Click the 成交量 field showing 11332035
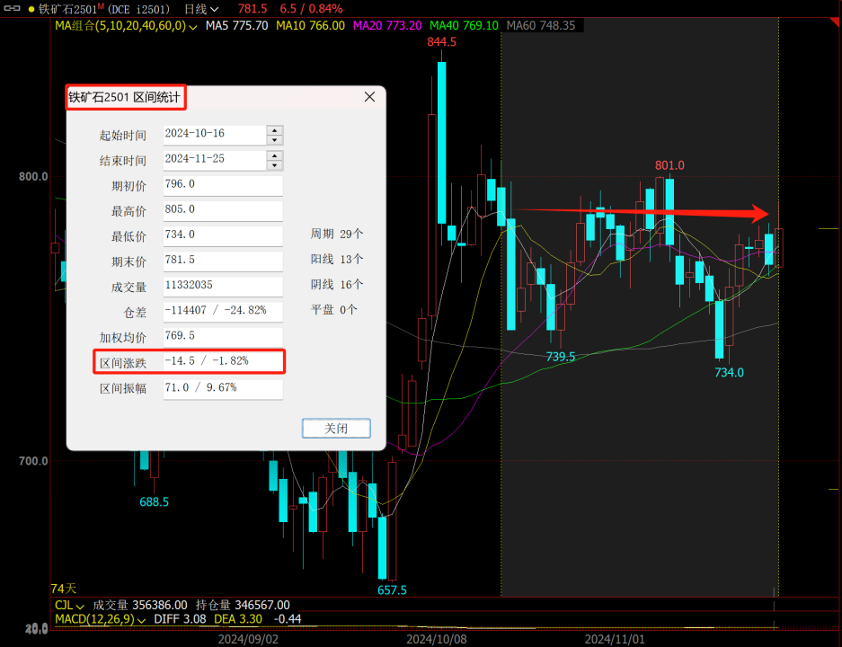Screen dimensions: 842x647 tap(223, 286)
